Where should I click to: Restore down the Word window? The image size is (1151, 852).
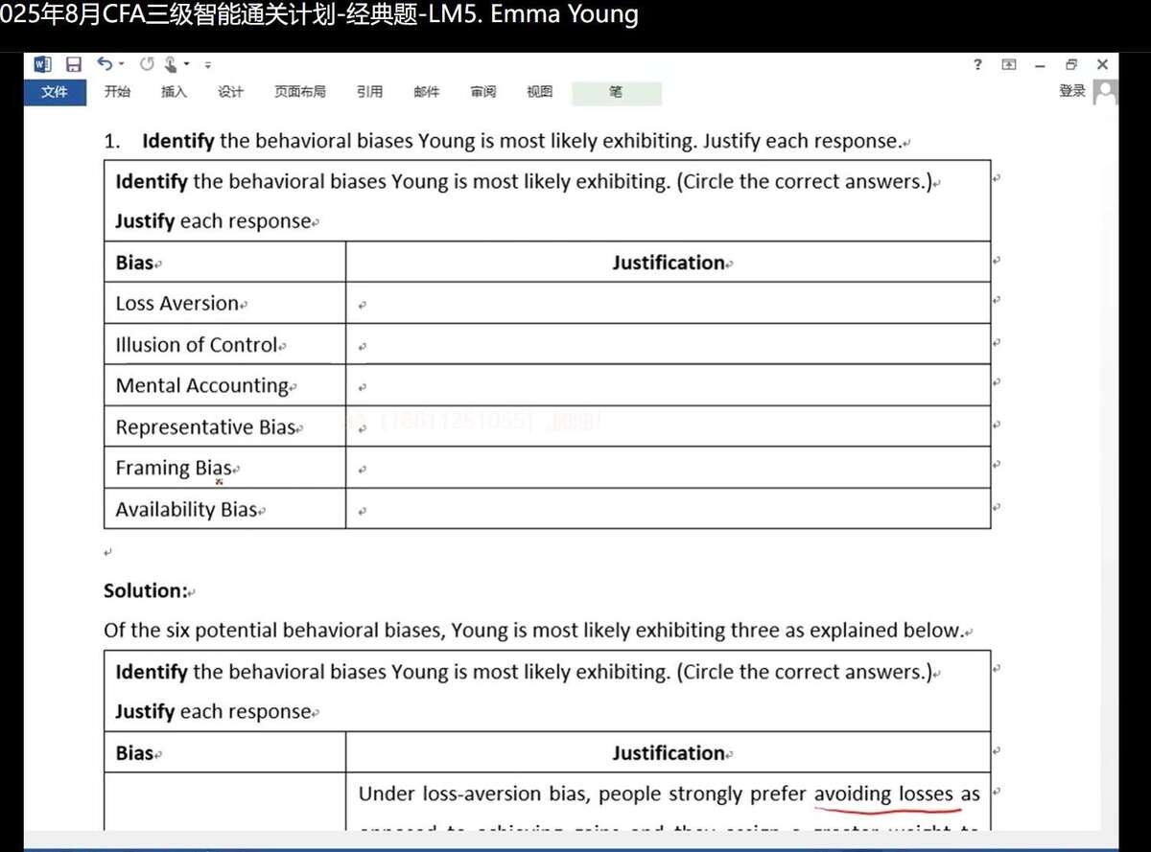pyautogui.click(x=1071, y=64)
